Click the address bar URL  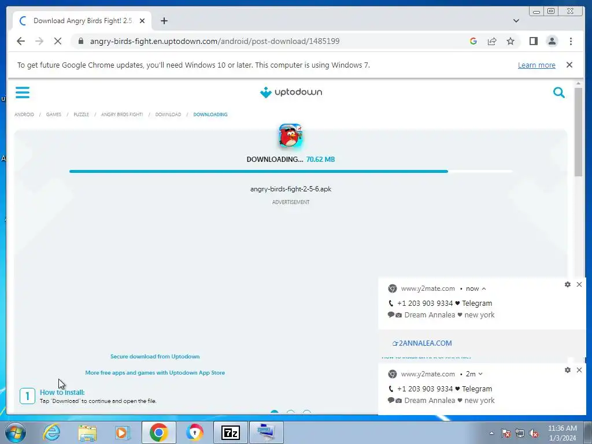pos(214,41)
